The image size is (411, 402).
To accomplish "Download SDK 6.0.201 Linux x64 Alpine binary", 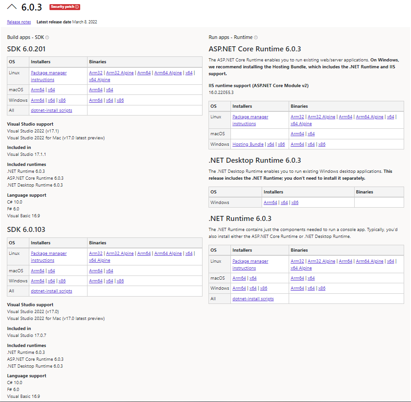I will (x=99, y=80).
